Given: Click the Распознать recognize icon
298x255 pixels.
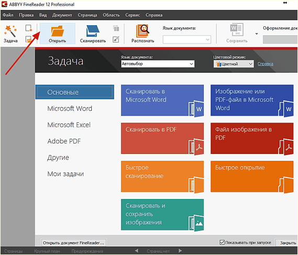Looking at the screenshot, I should [x=142, y=31].
